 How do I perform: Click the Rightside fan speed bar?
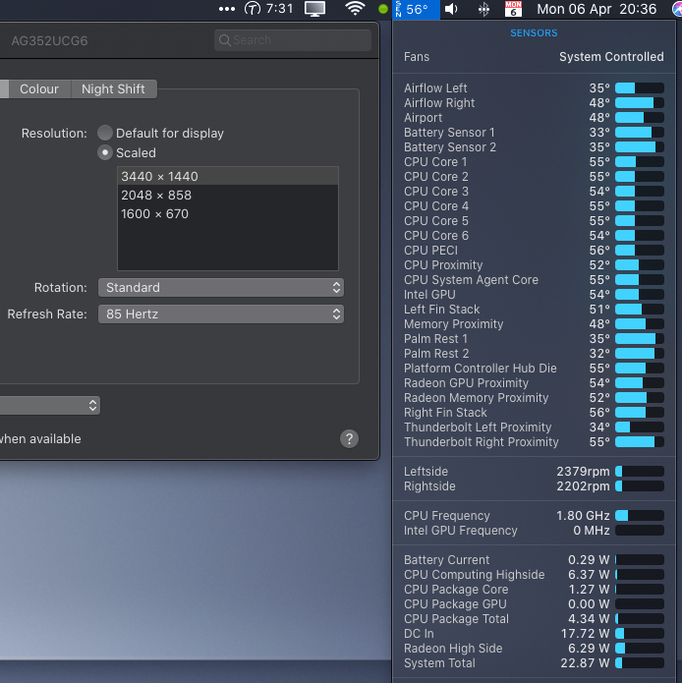click(x=640, y=486)
